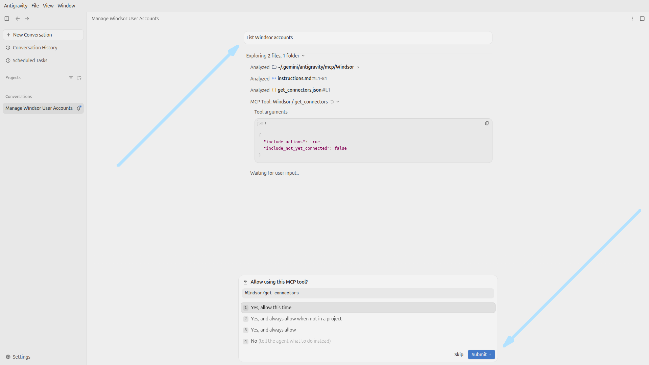The height and width of the screenshot is (365, 649).
Task: Copy the JSON tool arguments
Action: tap(487, 123)
